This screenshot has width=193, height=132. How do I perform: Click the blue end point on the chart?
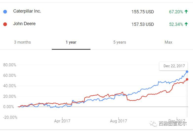187,72
